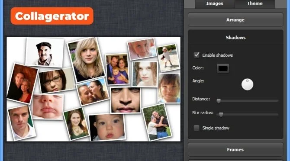290x161 pixels.
Task: Click the Distance slider handle
Action: [219, 101]
